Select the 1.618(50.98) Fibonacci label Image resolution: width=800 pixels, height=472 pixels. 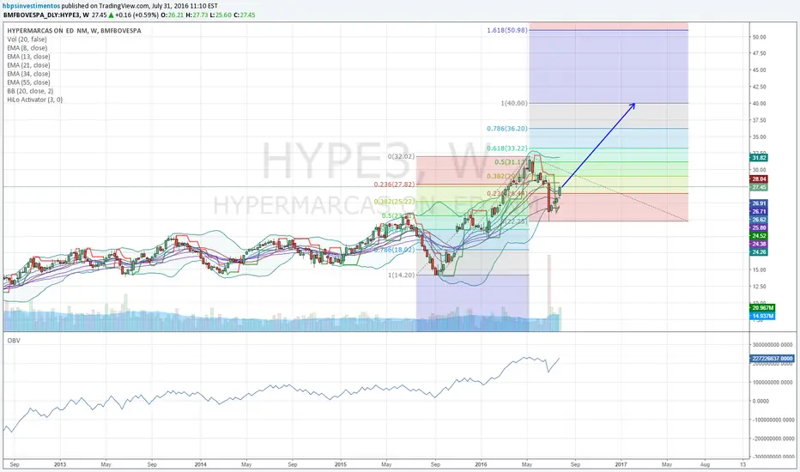pyautogui.click(x=507, y=30)
